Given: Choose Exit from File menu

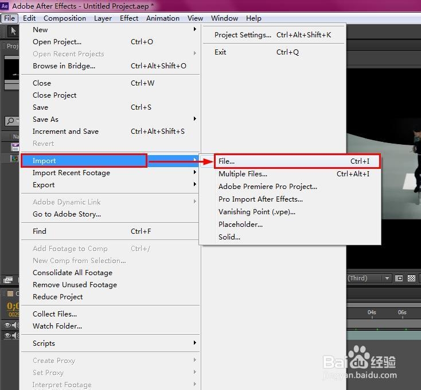Looking at the screenshot, I should [x=274, y=52].
